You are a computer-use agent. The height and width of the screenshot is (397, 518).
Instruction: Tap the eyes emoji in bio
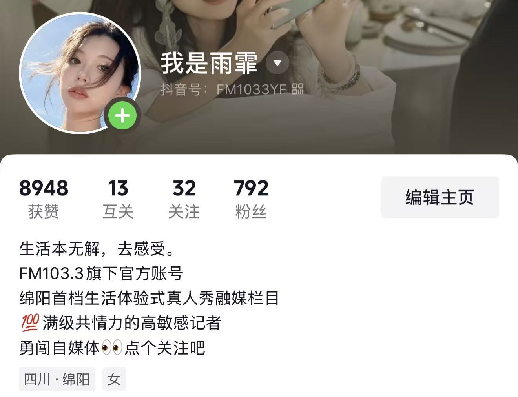tap(112, 348)
